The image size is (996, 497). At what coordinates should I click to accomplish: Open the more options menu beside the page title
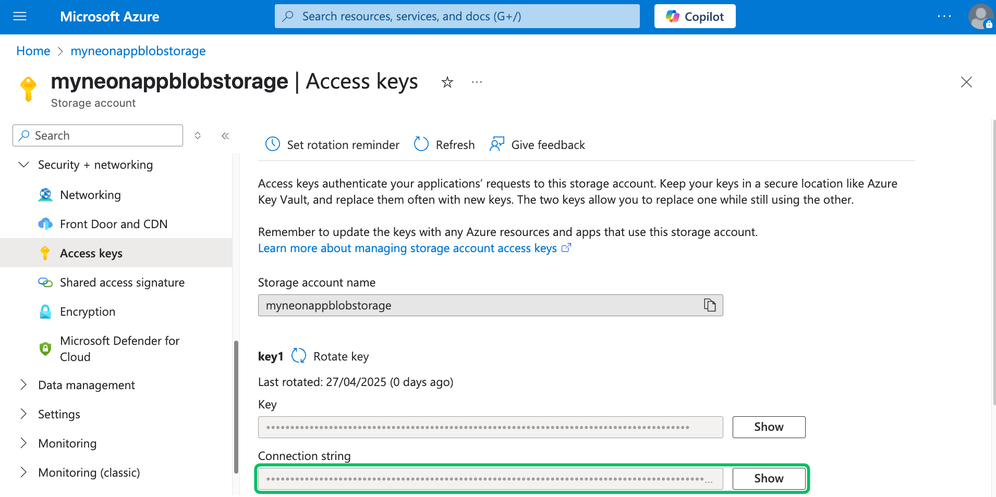click(x=476, y=82)
